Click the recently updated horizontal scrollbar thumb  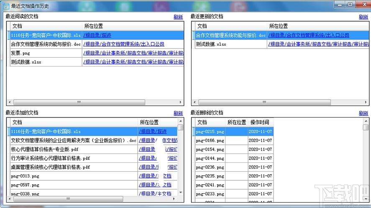point(264,102)
